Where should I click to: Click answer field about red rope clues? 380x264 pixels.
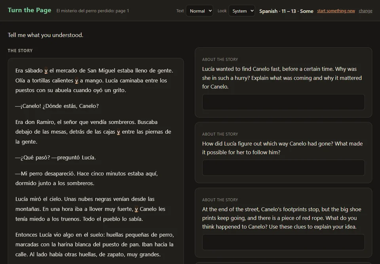click(x=283, y=242)
